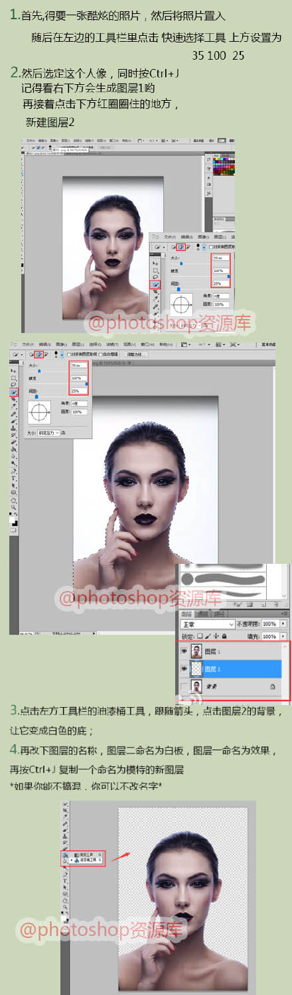This screenshot has width=292, height=995.
Task: Click 间距 25% field, second screenshot
Action: click(x=79, y=391)
